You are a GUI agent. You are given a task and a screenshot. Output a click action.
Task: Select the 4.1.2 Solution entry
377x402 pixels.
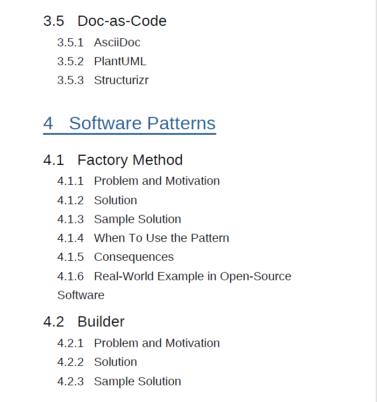tap(115, 200)
